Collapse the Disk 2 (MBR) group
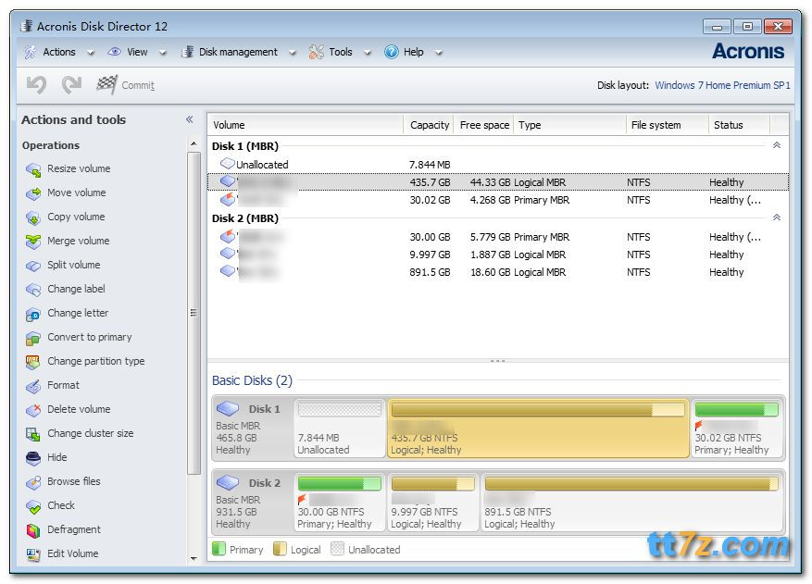The height and width of the screenshot is (584, 812). tap(776, 218)
